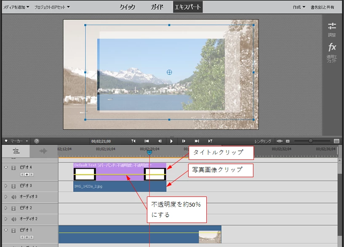
Task: Click the fit to visible timeline icon
Action: point(280,141)
